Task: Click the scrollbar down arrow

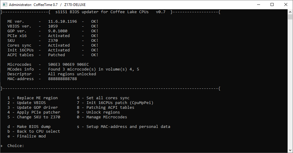Action: (290, 150)
